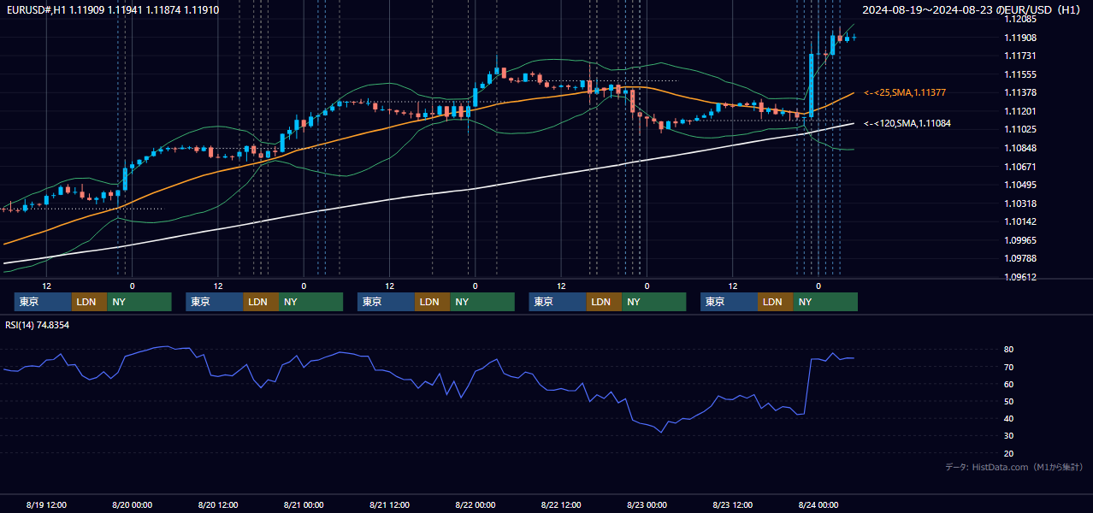Select the <-<25,SMA,1.11377 label
This screenshot has width=1093, height=513.
(905, 92)
